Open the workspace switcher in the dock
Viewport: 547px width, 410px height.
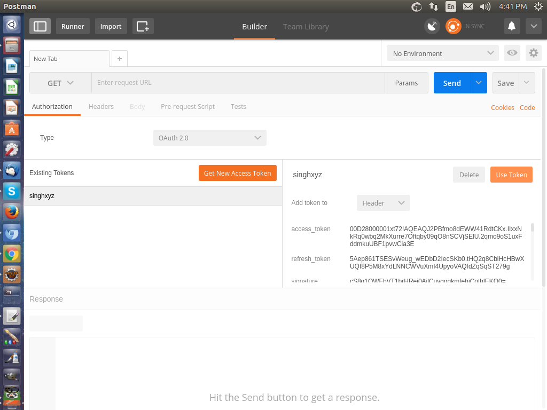[12, 295]
